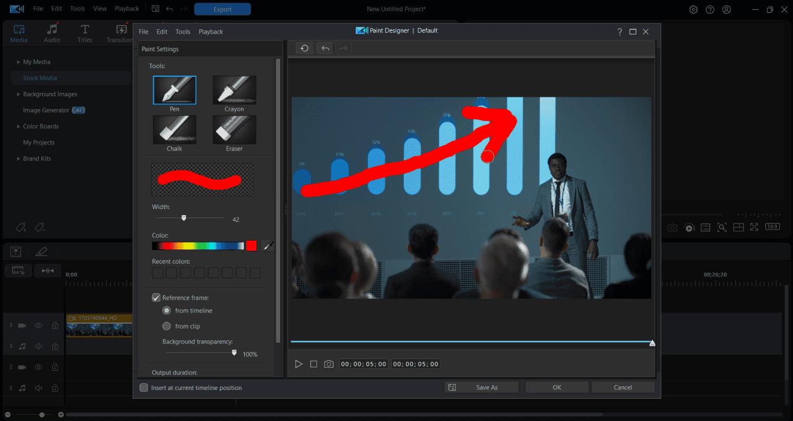Click the redo arrow in Paint Designer toolbar

click(x=343, y=48)
